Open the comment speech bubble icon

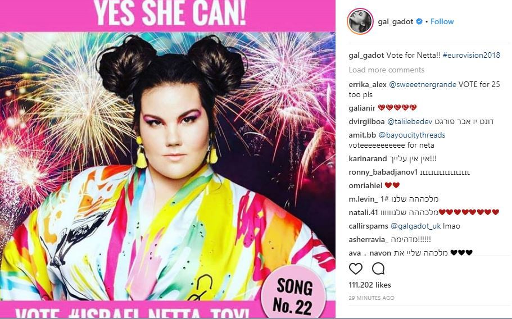pos(378,269)
